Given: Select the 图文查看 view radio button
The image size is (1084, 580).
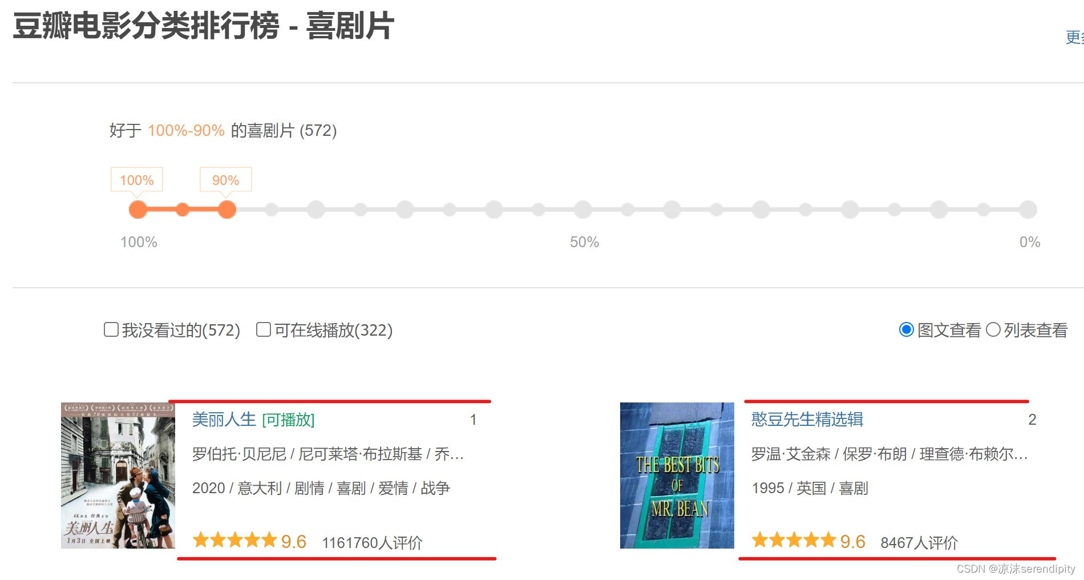Looking at the screenshot, I should [x=906, y=329].
